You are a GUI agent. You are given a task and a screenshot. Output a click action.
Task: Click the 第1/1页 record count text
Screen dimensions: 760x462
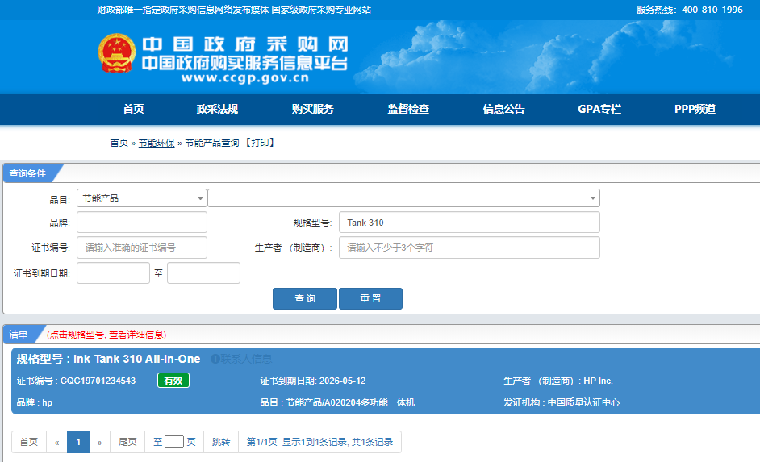(x=320, y=442)
